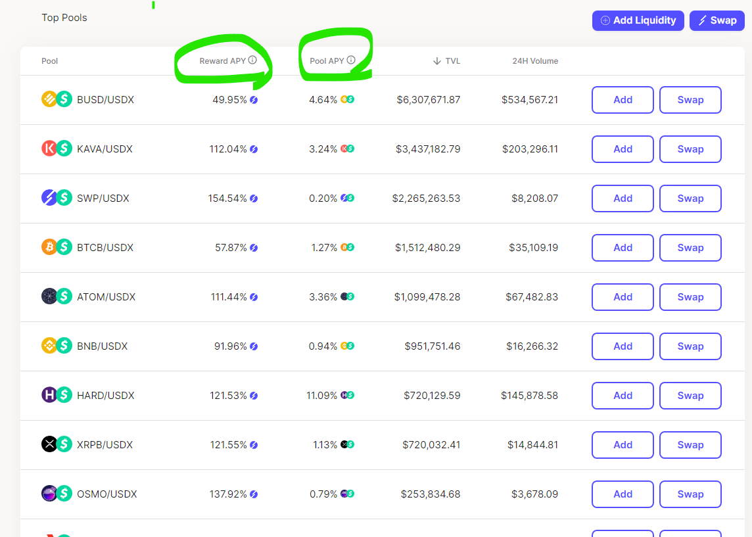This screenshot has width=752, height=537.
Task: Click the $253,834.68 TVL value
Action: coord(431,494)
